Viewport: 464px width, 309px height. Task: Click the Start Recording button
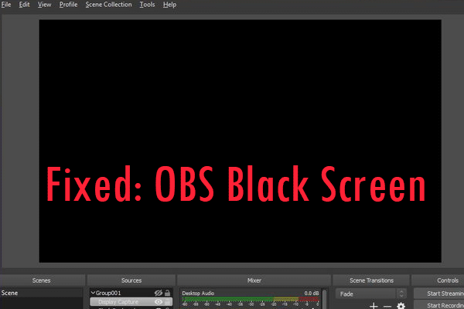[439, 305]
